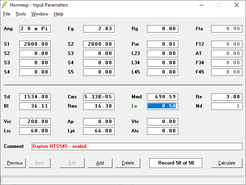This screenshot has width=246, height=185.
Task: Click the Nd label
Action: (199, 106)
